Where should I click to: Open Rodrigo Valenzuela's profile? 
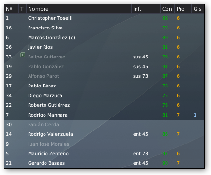pos(50,134)
